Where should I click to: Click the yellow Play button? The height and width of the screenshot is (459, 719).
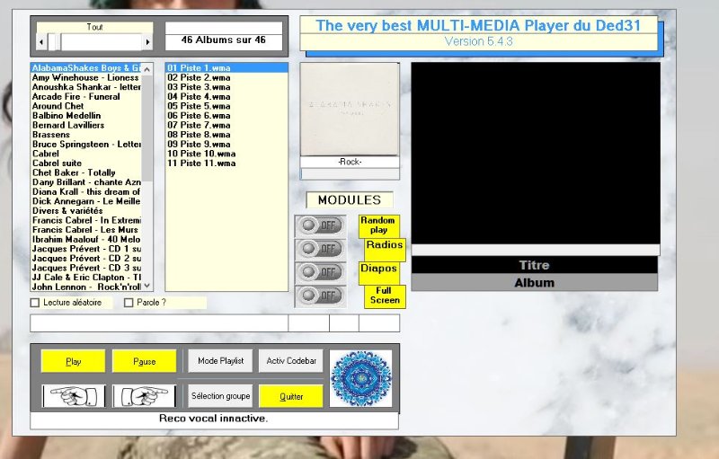(x=74, y=361)
